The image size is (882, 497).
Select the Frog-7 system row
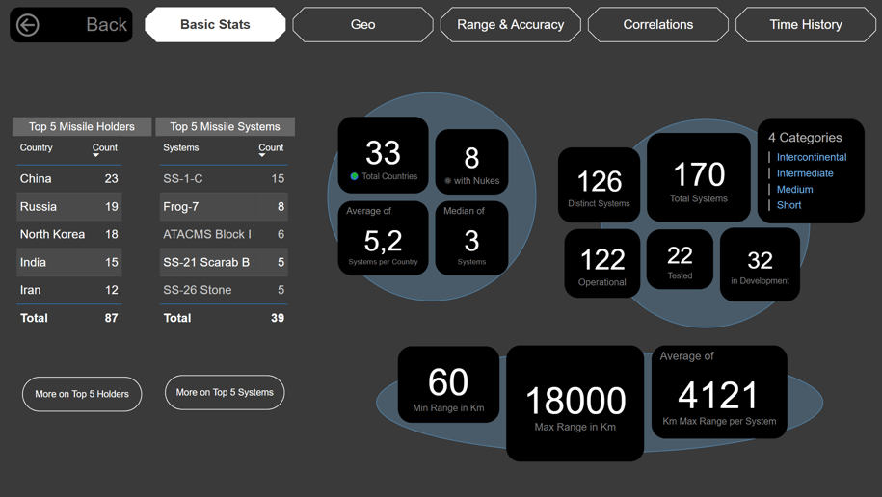point(224,206)
